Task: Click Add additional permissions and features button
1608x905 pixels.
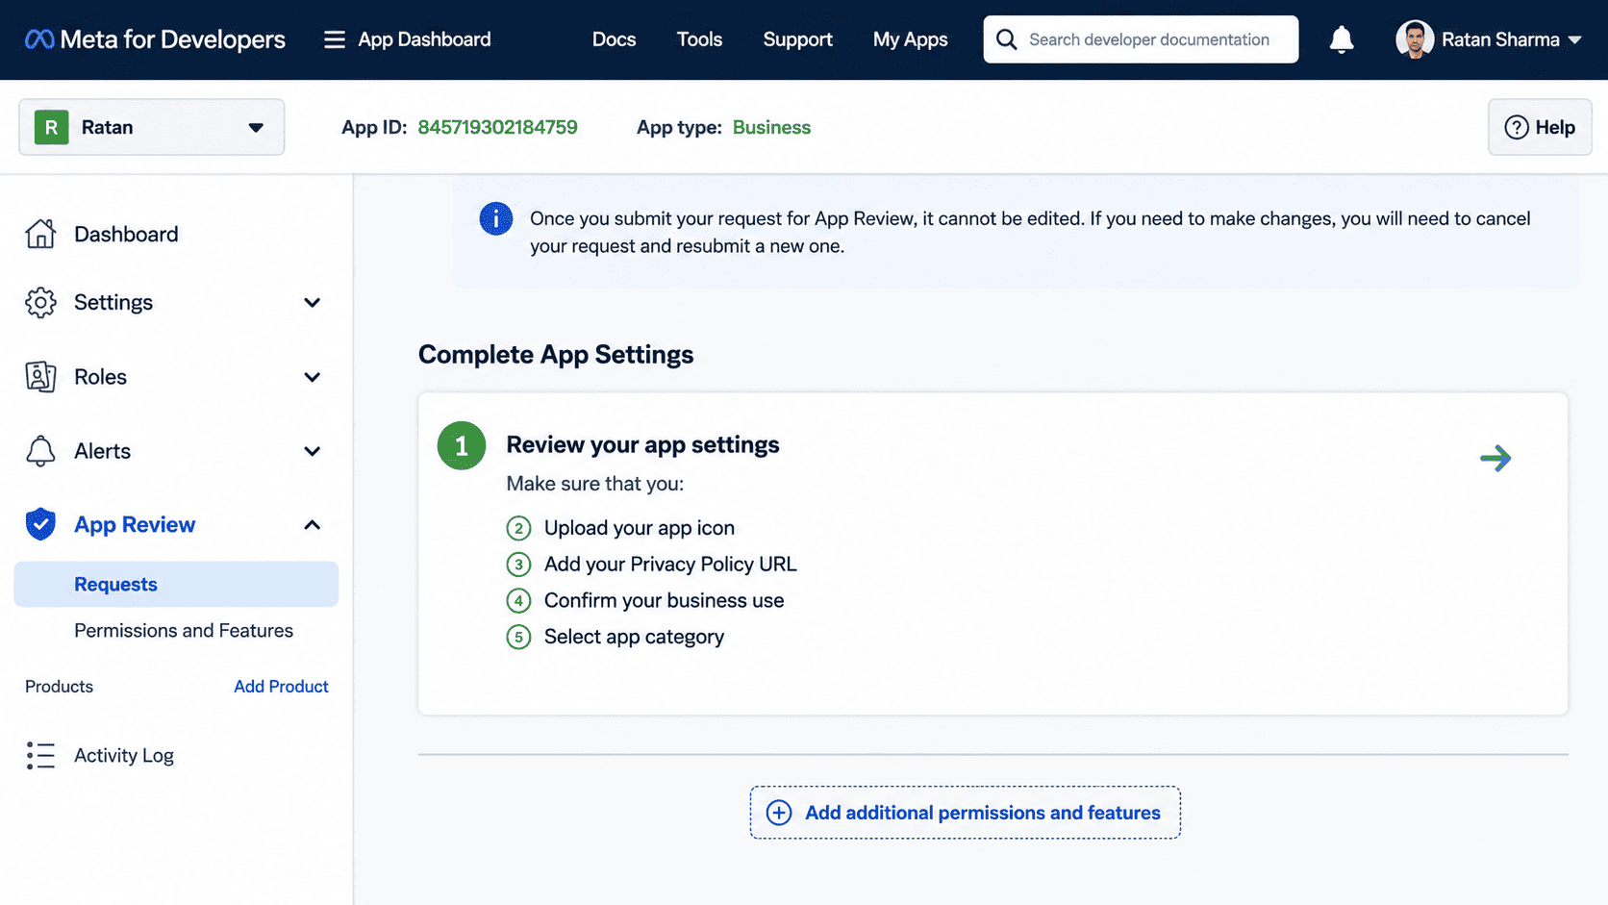Action: (x=966, y=813)
